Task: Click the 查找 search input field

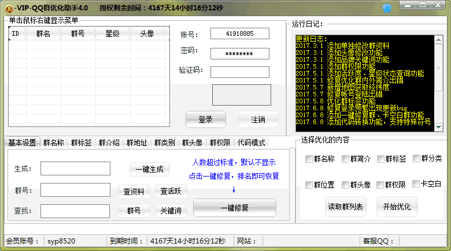Action: 75,211
